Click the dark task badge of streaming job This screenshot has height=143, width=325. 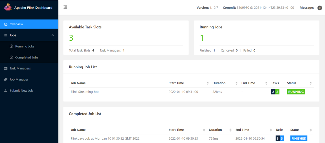273,92
